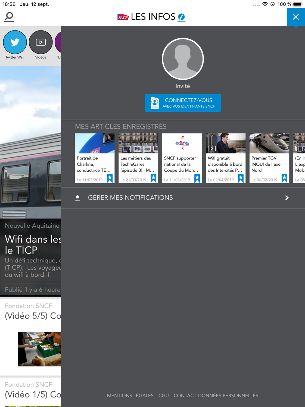Select the MES ARTICLES ENREGISTRÉS heading
The height and width of the screenshot is (407, 305).
tap(121, 126)
